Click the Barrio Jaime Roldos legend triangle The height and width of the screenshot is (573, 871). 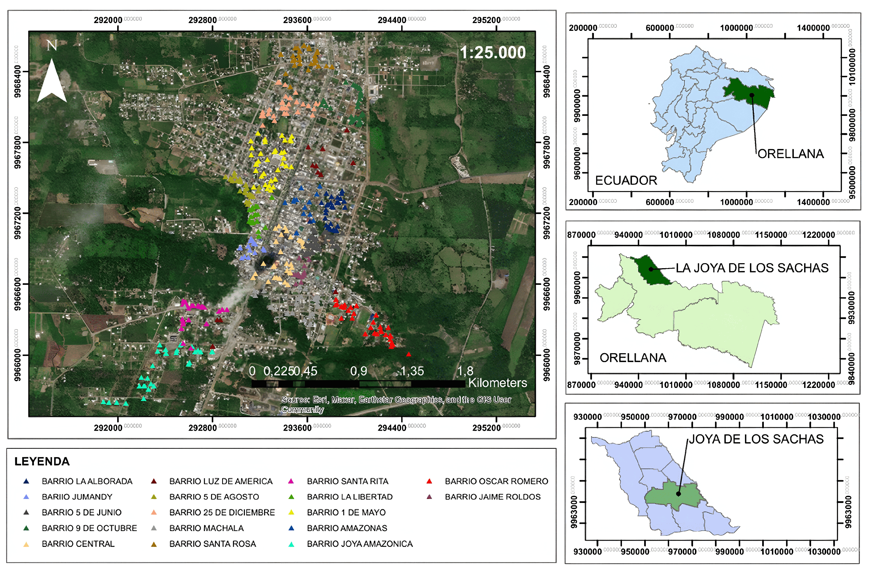click(x=430, y=497)
